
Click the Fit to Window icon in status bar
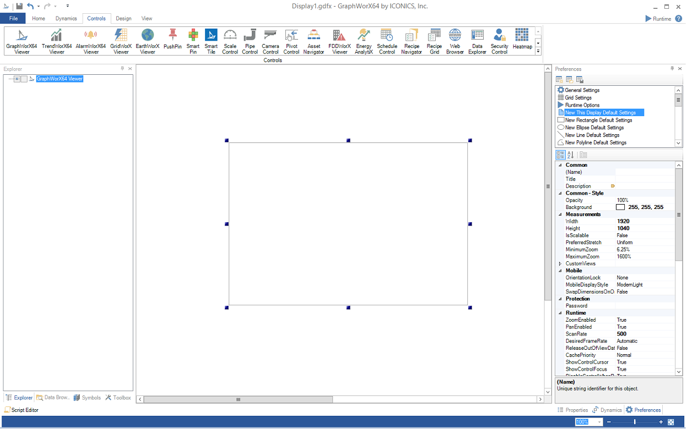click(671, 422)
